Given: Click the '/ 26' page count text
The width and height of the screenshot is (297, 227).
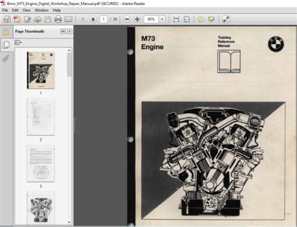Looking at the screenshot, I should 113,19.
